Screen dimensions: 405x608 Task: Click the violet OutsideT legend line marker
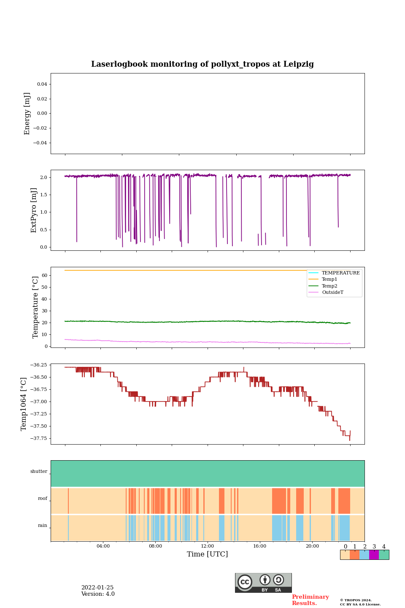click(x=313, y=292)
